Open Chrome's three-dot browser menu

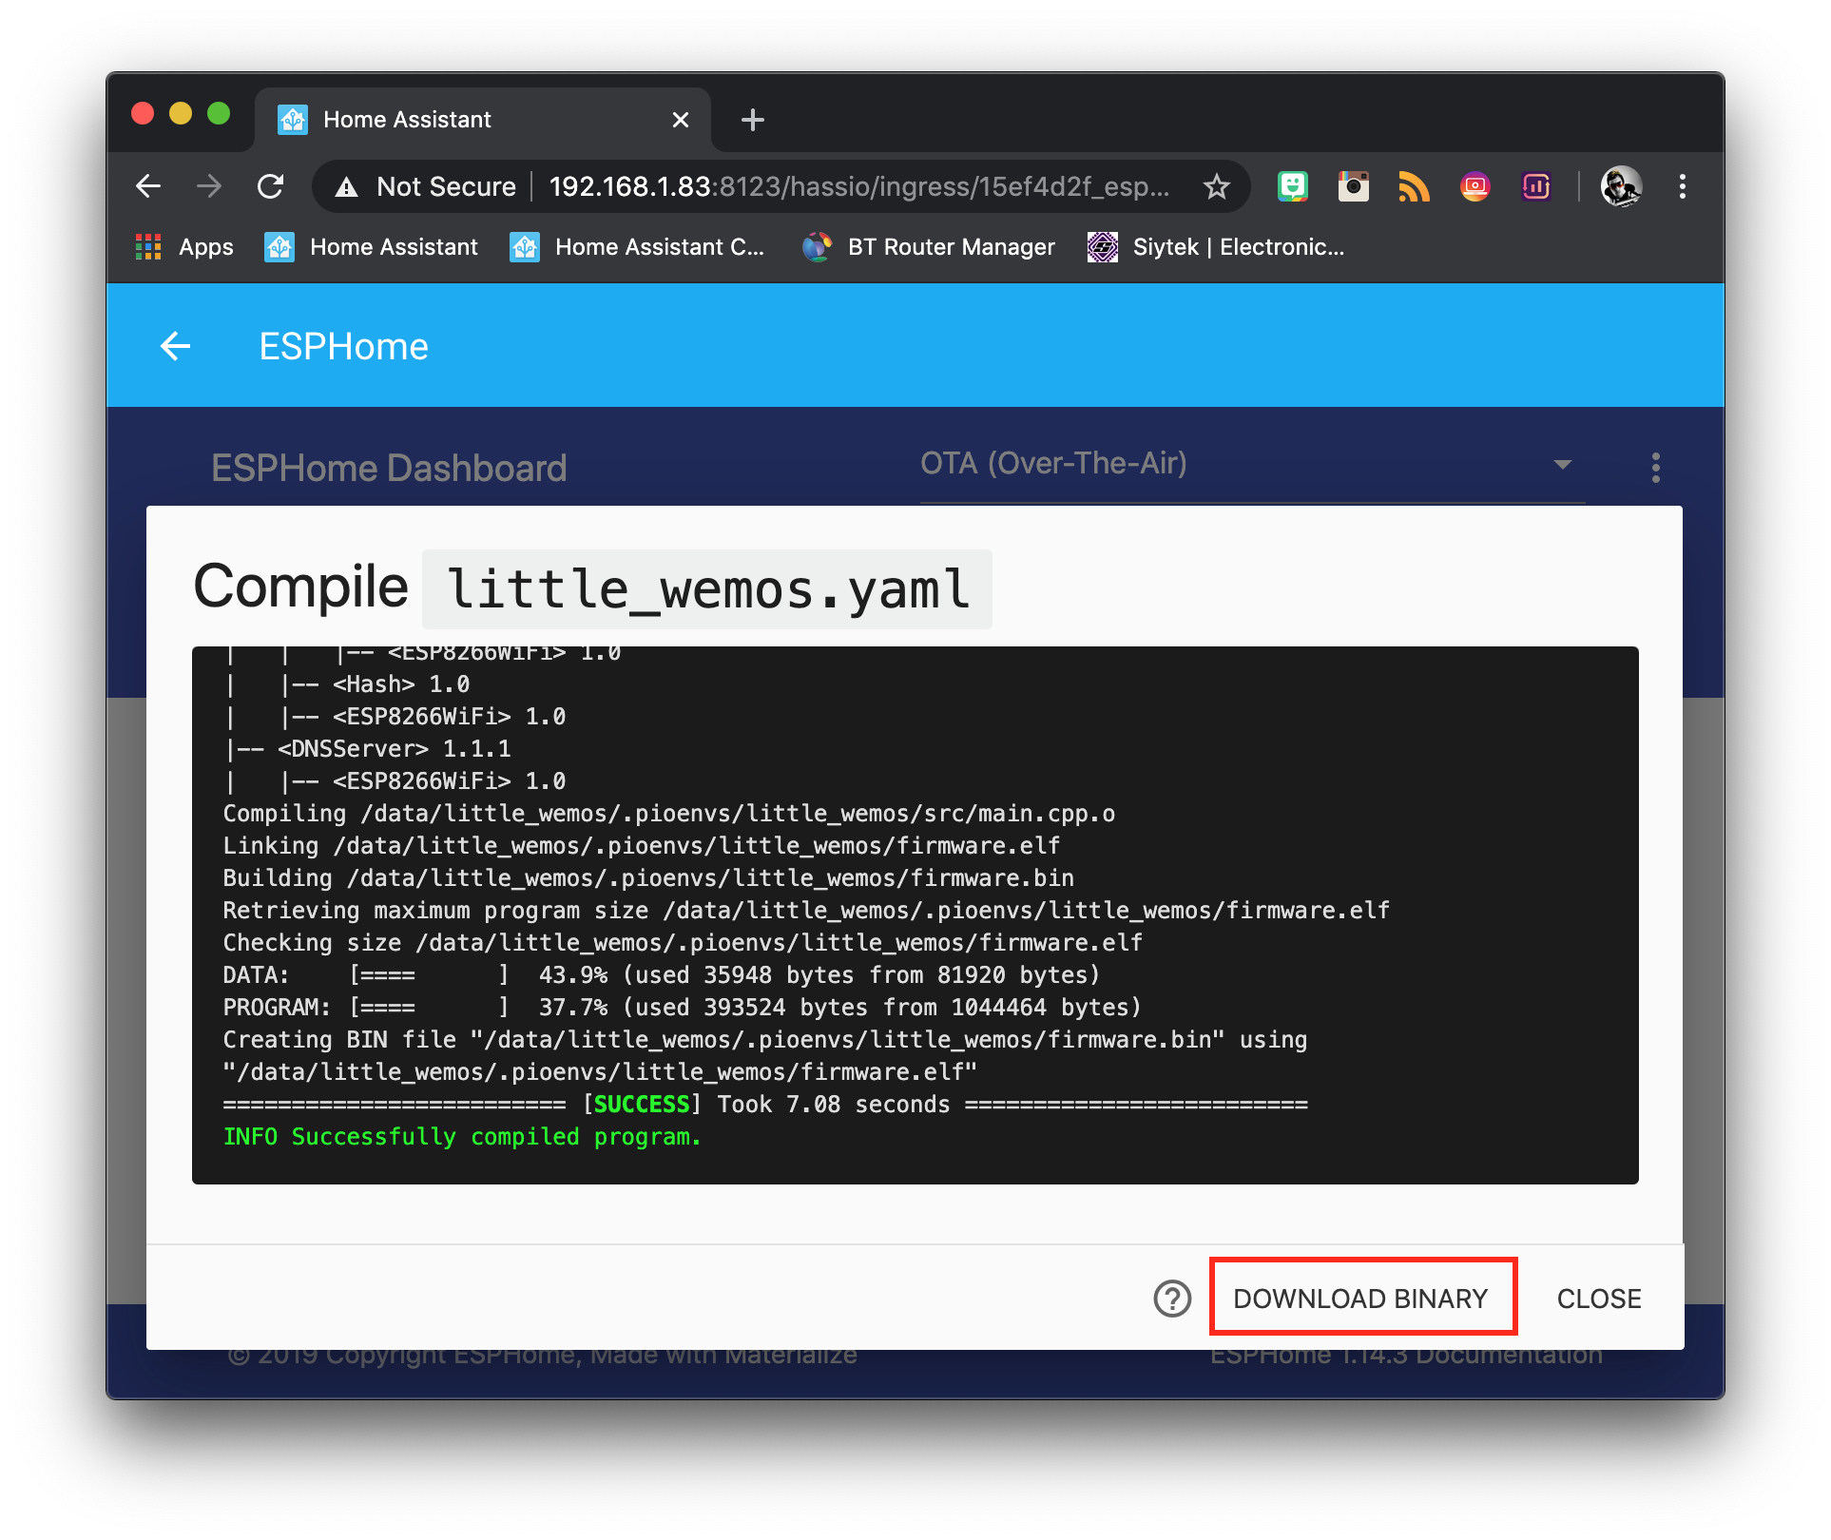[1683, 186]
